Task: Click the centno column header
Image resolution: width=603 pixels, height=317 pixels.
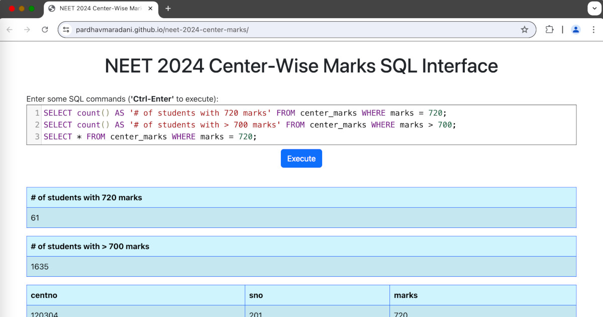Action: click(x=136, y=295)
